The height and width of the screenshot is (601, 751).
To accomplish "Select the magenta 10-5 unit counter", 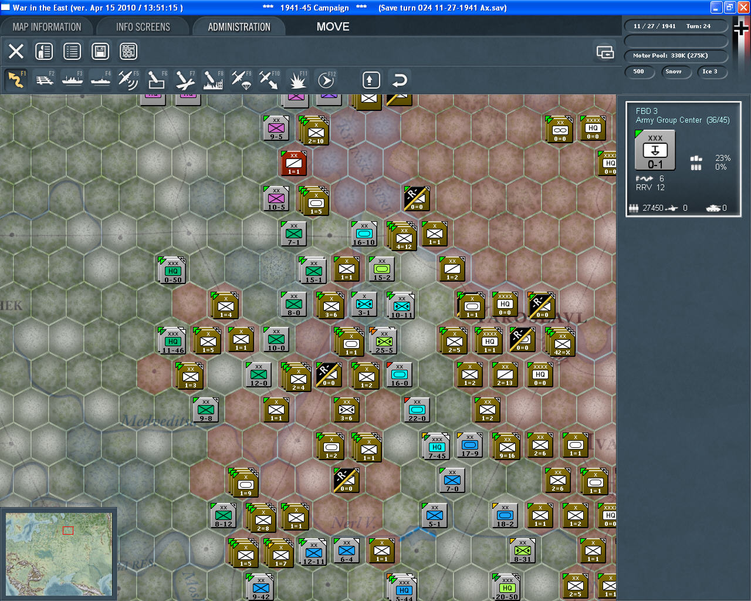I will click(x=276, y=198).
